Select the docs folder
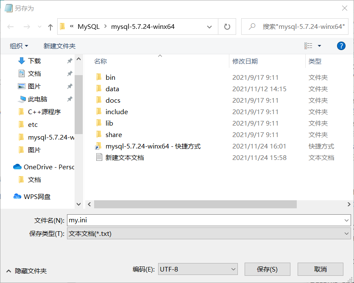This screenshot has height=283, width=354. [113, 100]
